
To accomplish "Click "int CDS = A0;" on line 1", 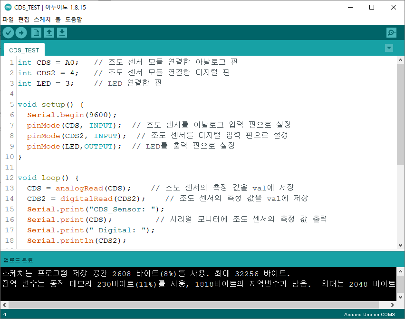I will tap(48, 63).
